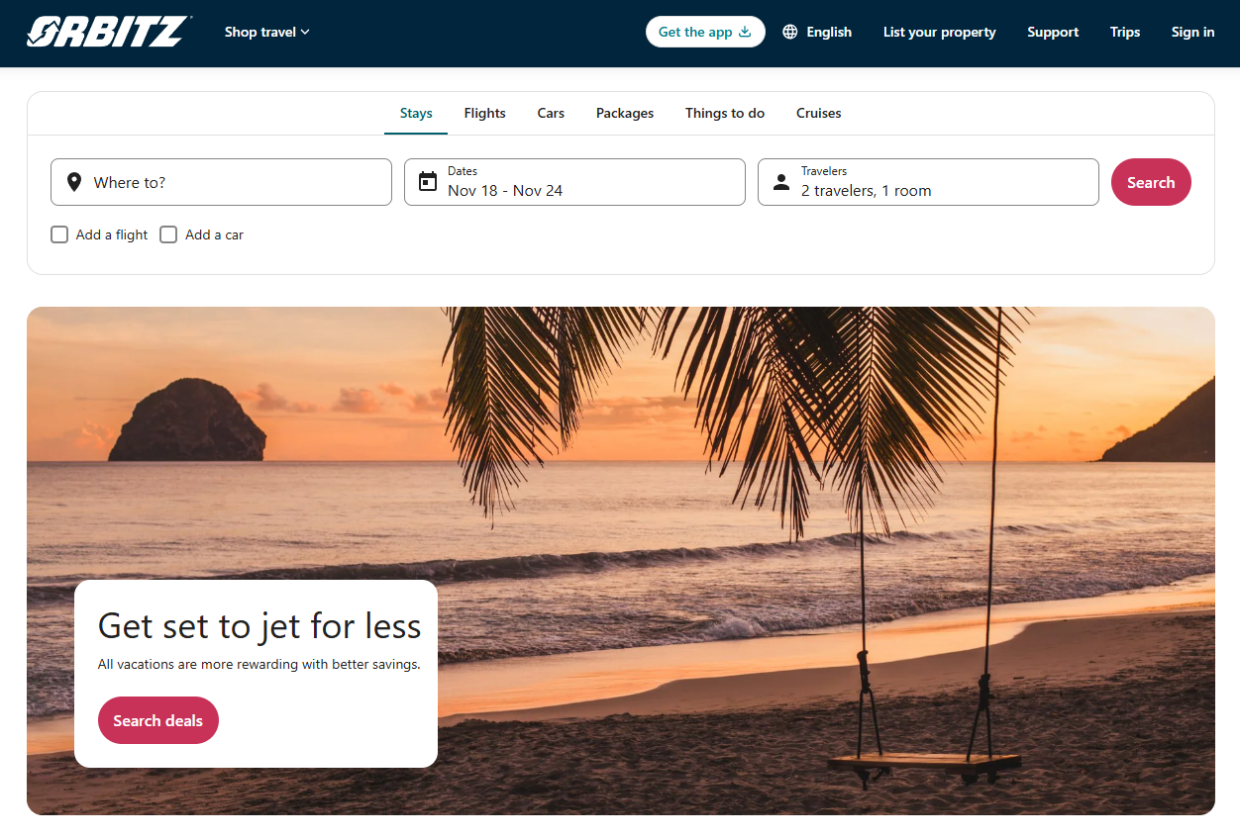The image size is (1240, 837).
Task: Click the globe language icon
Action: click(790, 32)
